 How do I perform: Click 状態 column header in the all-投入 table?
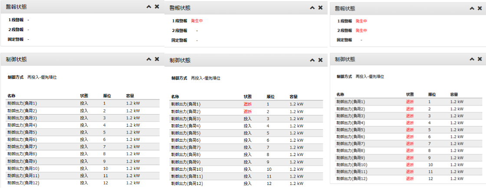(x=84, y=96)
